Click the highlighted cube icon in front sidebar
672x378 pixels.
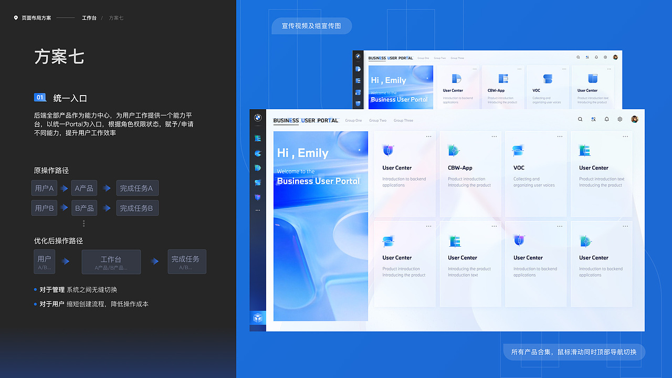258,318
